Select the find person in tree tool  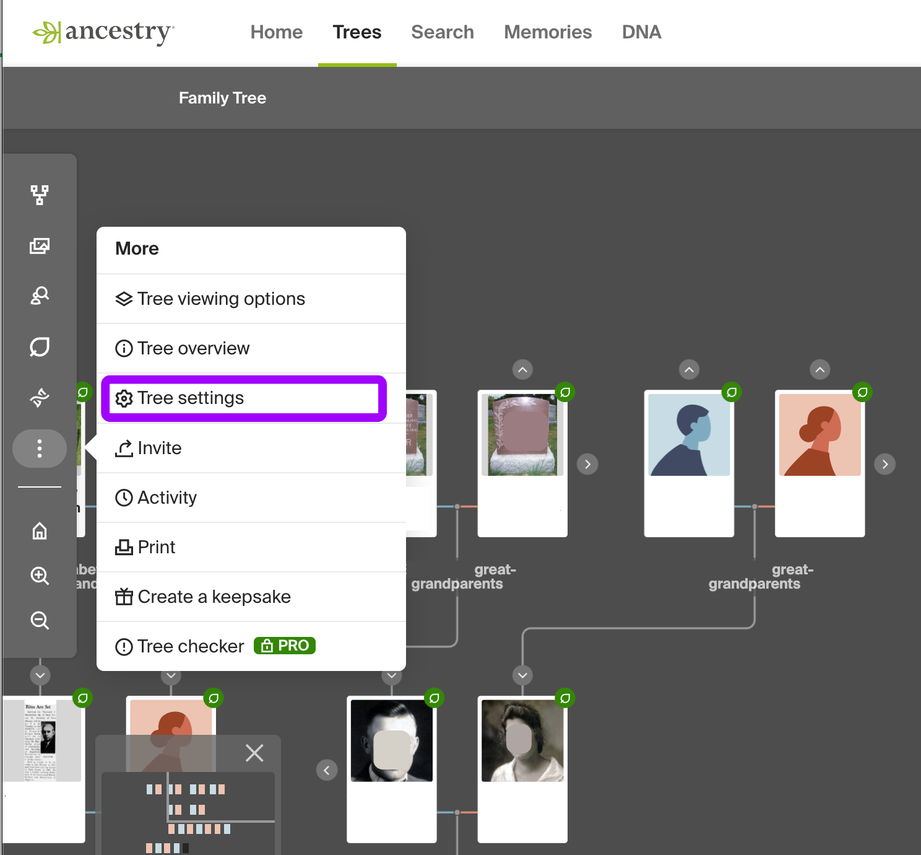click(40, 296)
